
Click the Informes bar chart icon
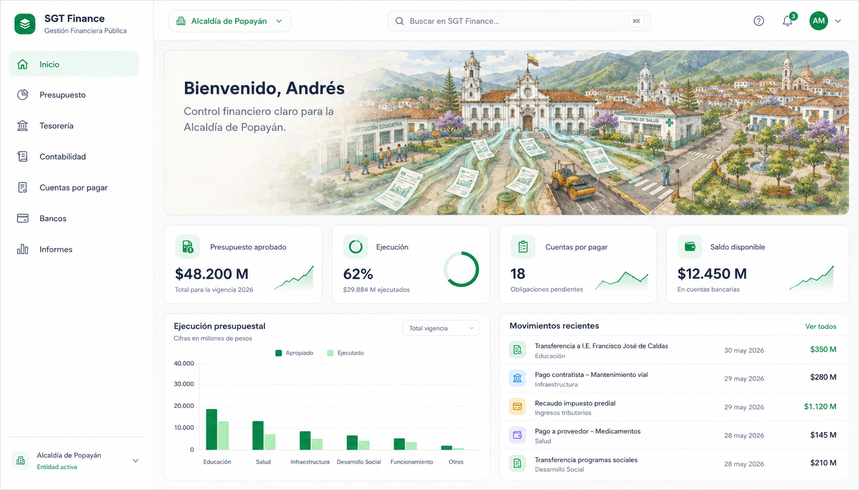(22, 249)
